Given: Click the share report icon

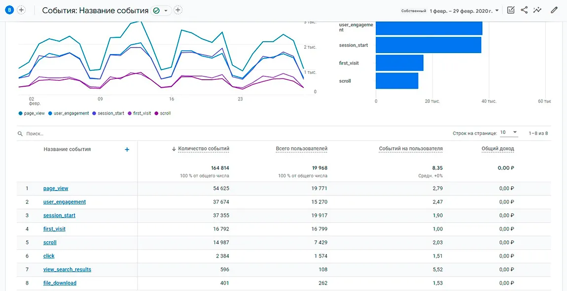Looking at the screenshot, I should (524, 10).
